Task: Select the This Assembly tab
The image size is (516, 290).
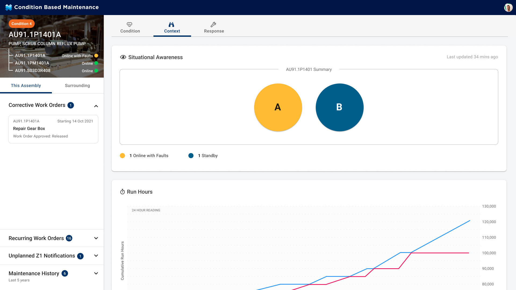Action: [26, 85]
